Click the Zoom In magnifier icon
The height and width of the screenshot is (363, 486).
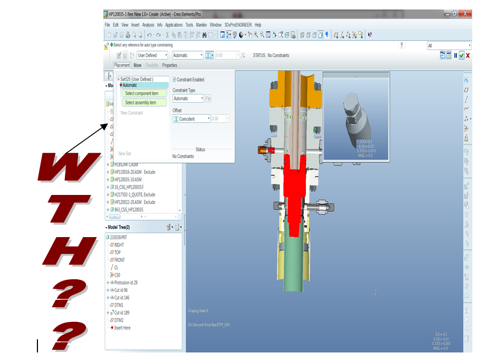256,35
